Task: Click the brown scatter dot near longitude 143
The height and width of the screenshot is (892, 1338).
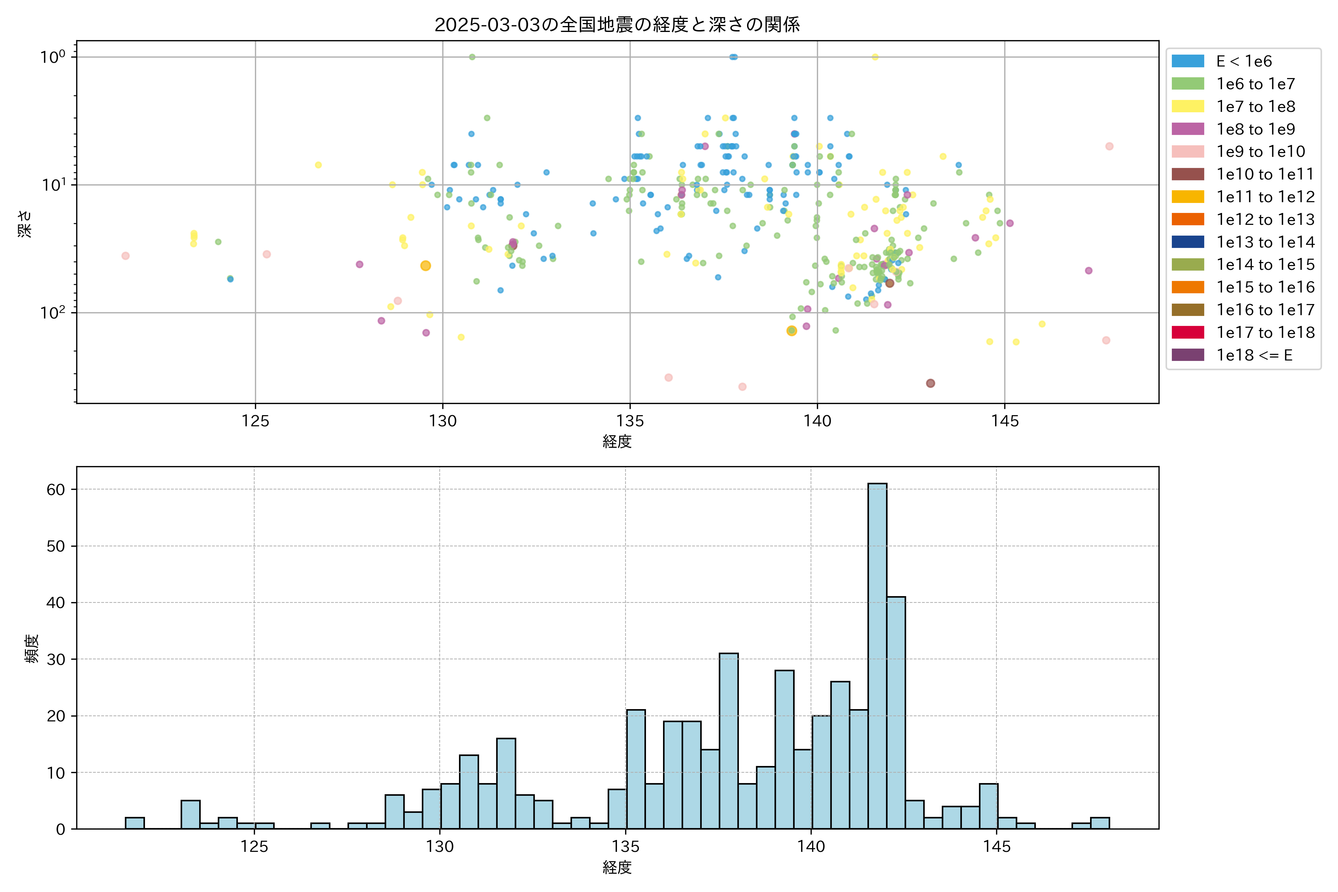Action: point(930,384)
